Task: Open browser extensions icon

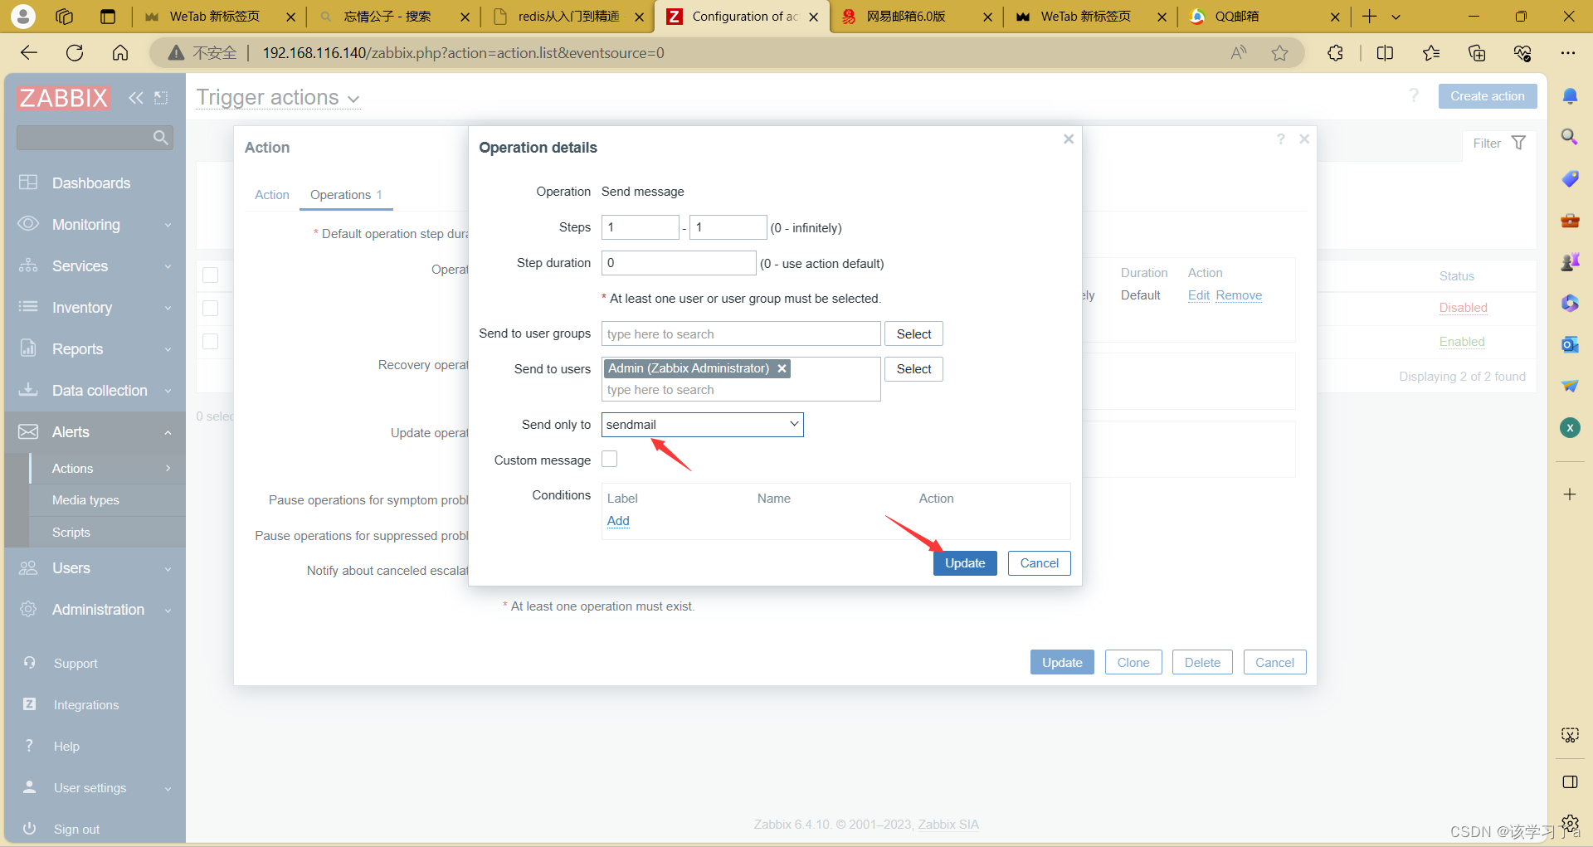Action: point(1335,53)
